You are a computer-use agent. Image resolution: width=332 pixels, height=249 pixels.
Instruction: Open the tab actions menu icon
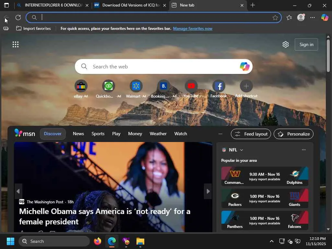6,5
